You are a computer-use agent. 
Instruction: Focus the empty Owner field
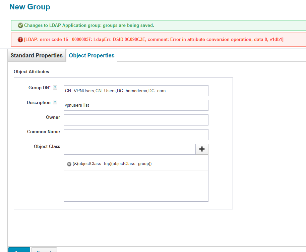[x=136, y=120]
